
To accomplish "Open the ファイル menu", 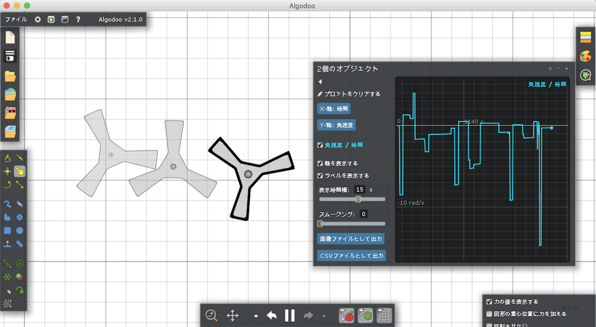I will pyautogui.click(x=16, y=19).
